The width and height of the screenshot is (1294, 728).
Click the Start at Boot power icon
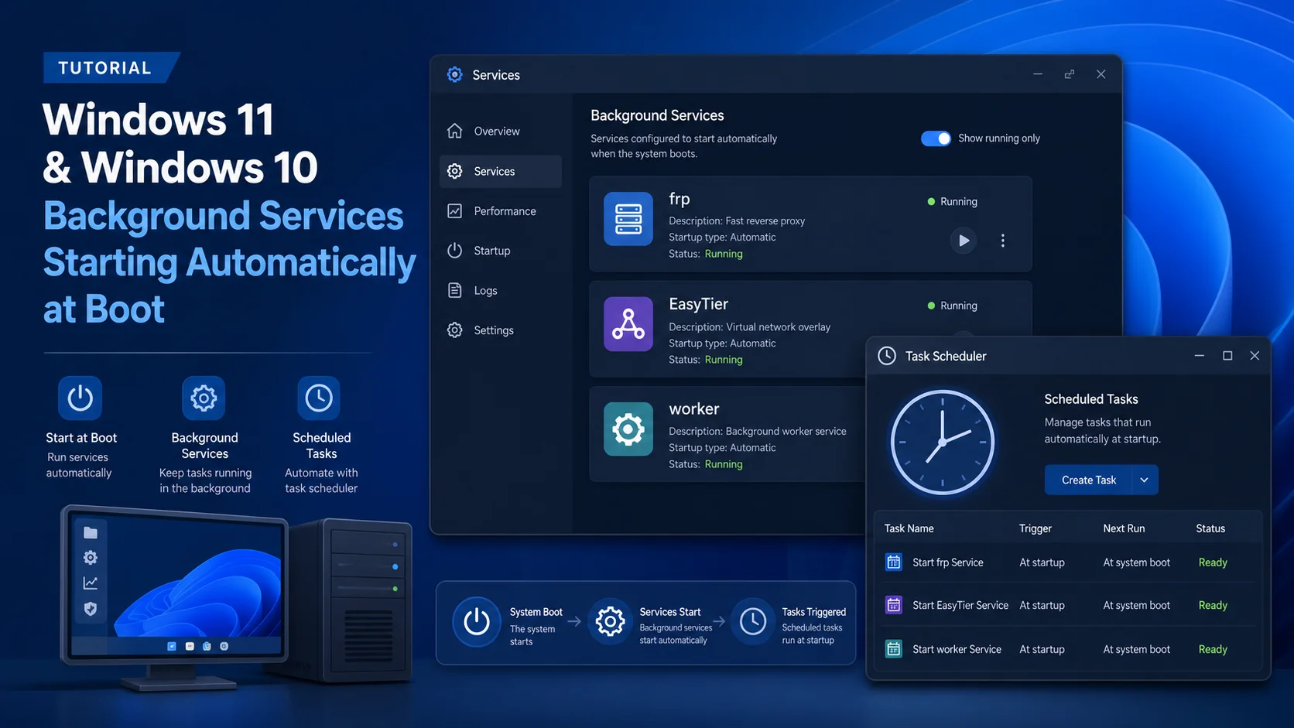pyautogui.click(x=80, y=398)
